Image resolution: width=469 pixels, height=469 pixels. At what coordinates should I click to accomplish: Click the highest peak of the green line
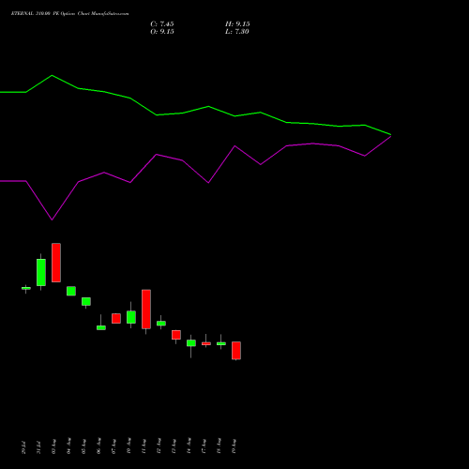pyautogui.click(x=52, y=75)
